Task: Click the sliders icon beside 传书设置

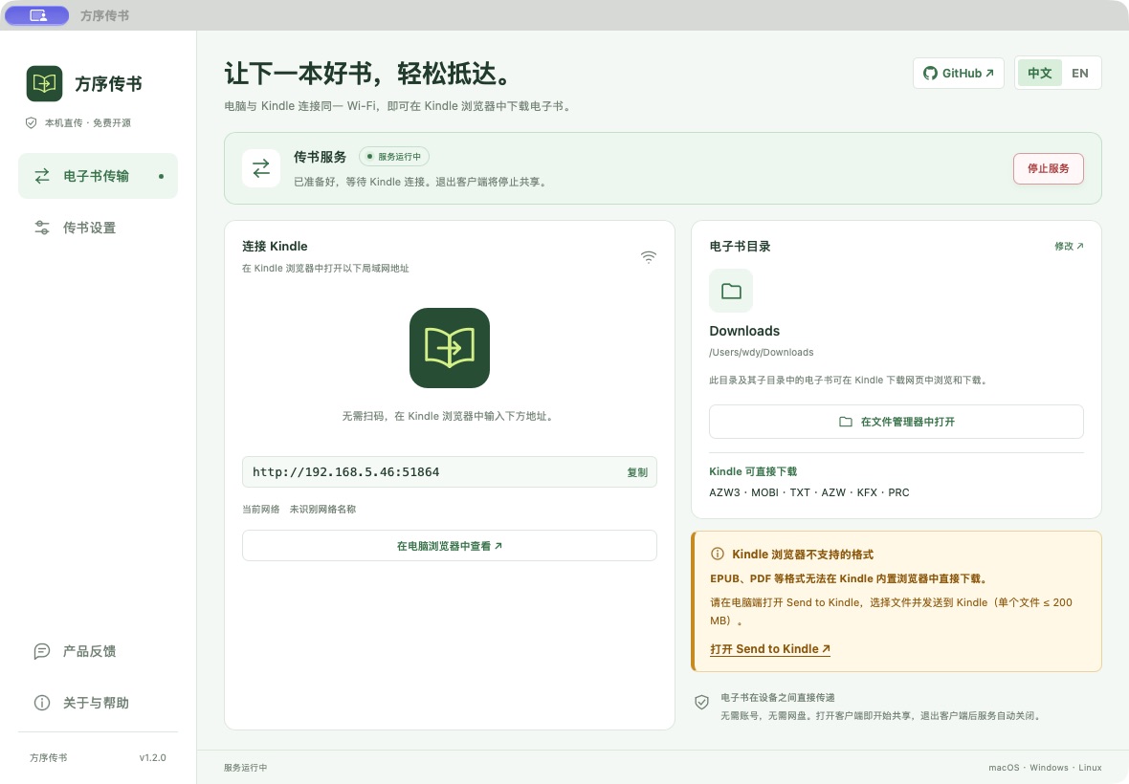Action: [42, 228]
